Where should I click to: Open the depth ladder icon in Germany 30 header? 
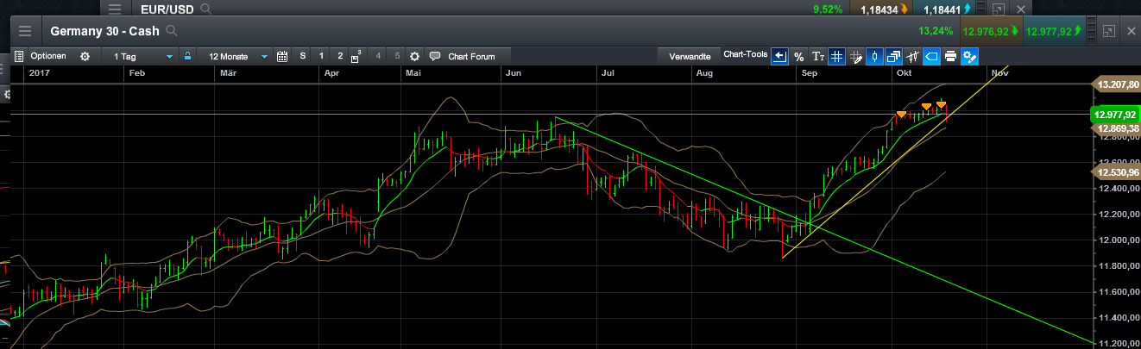pos(1091,31)
